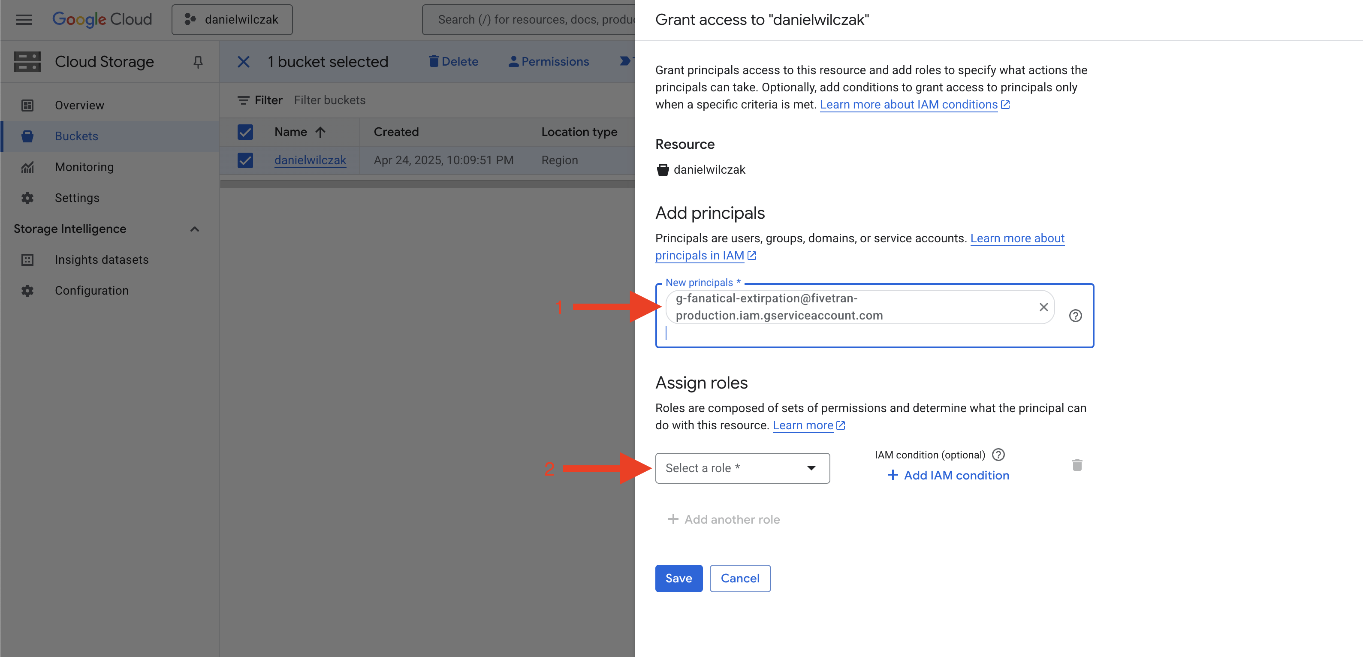Click the fivetran service account chip text

click(x=779, y=307)
